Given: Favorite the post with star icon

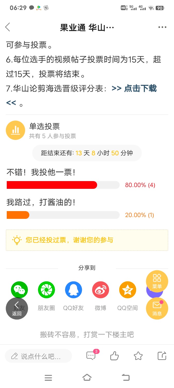Looking at the screenshot, I should [138, 356].
